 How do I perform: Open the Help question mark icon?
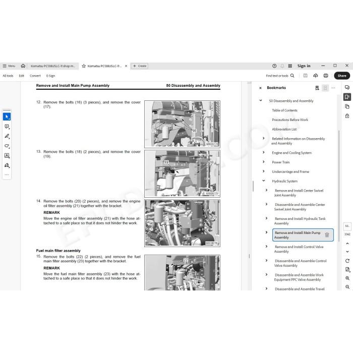[274, 66]
